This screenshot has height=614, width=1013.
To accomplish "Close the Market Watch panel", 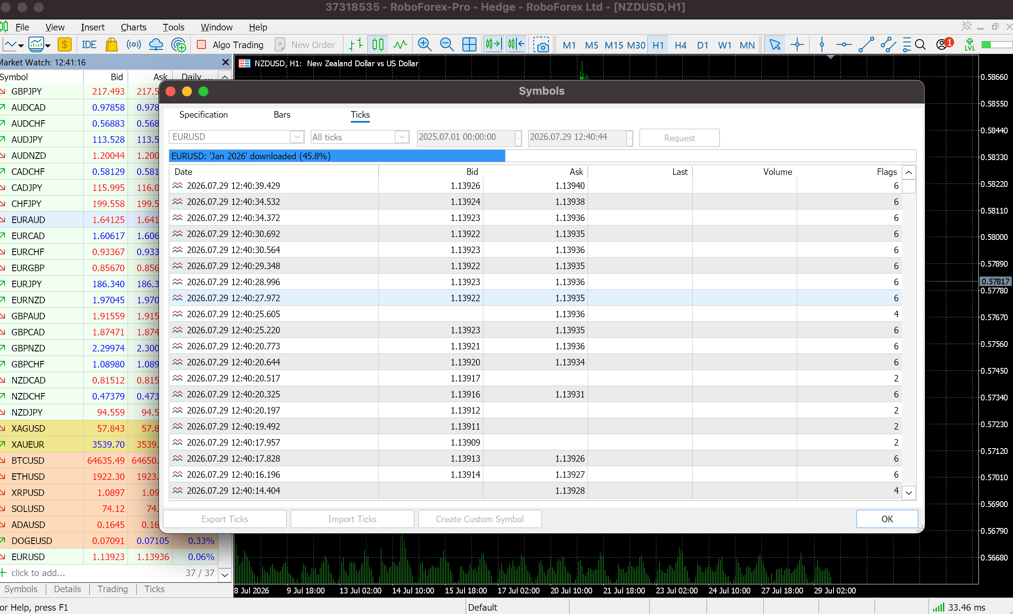I will (x=225, y=62).
